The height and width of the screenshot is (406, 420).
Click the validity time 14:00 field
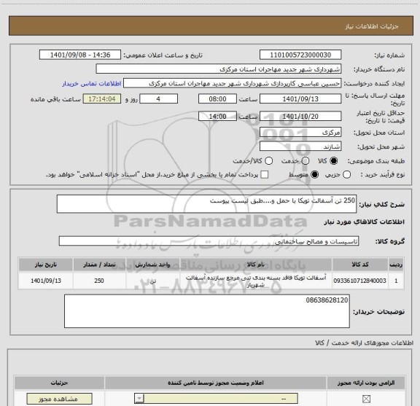click(217, 116)
